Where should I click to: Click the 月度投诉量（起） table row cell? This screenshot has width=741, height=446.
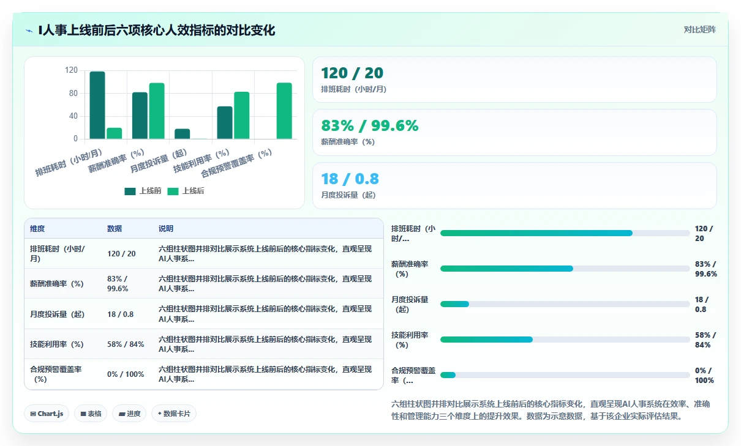pos(62,314)
